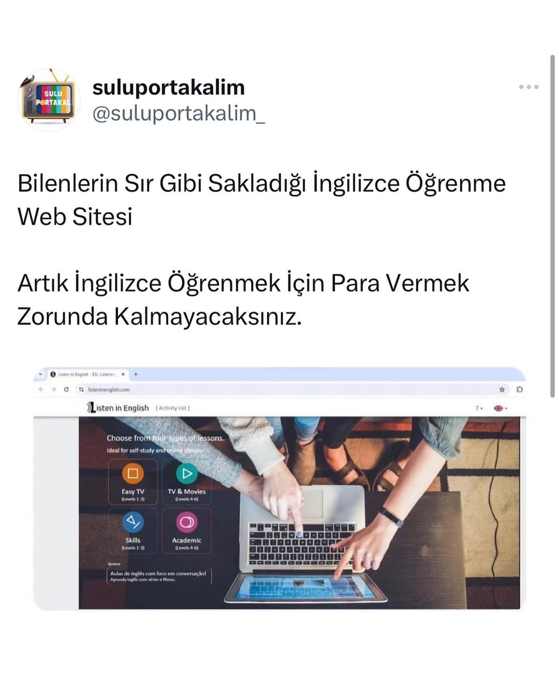559x699 pixels.
Task: Expand the UK flag language dropdown
Action: pyautogui.click(x=500, y=408)
